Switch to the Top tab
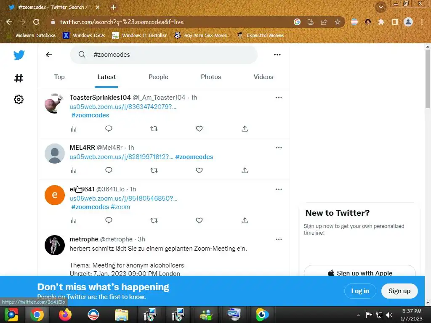The image size is (431, 323). 59,77
